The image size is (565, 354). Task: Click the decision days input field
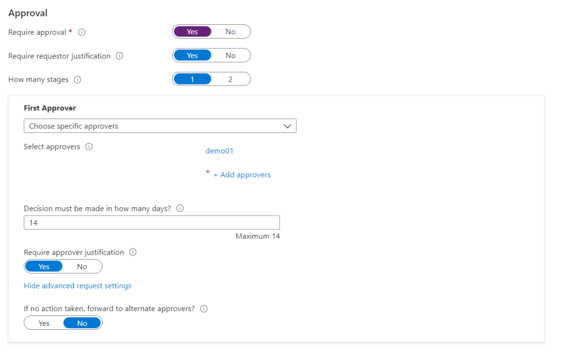tap(152, 223)
